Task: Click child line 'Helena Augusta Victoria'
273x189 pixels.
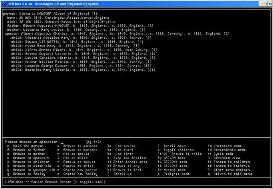Action: click(x=83, y=54)
